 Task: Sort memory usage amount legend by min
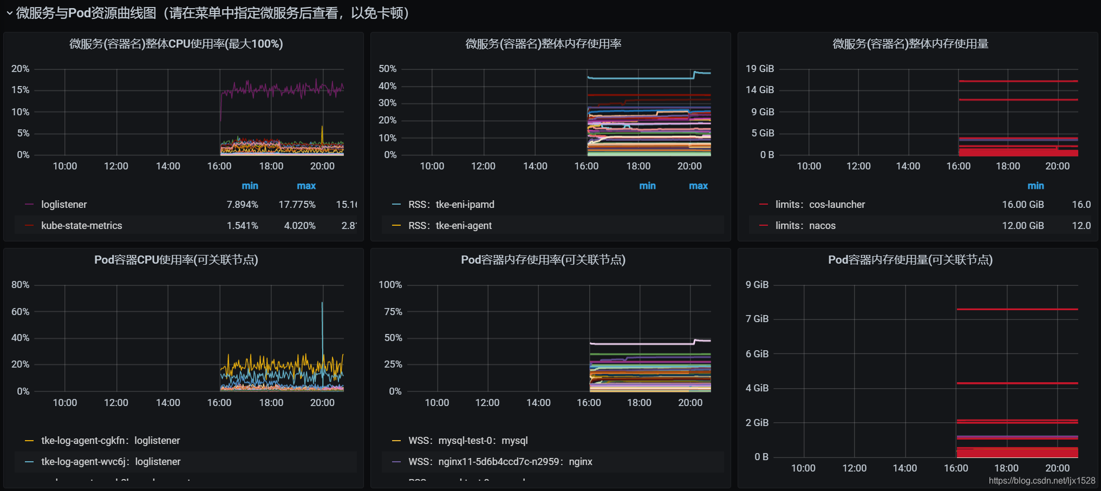1035,186
